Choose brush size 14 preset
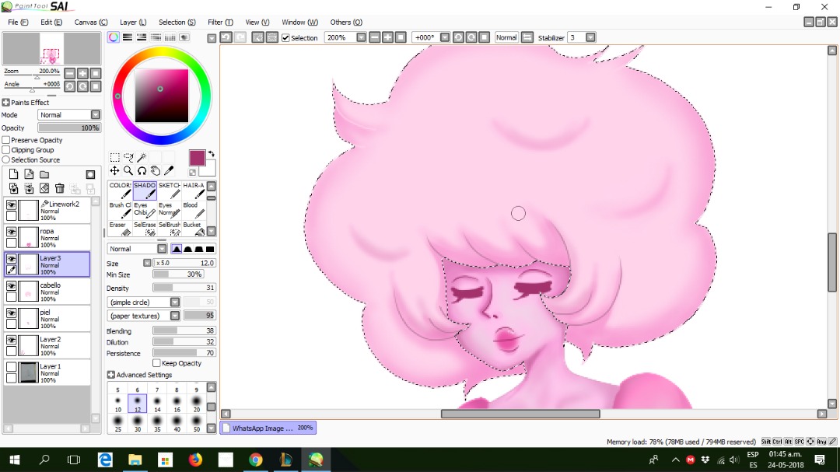Image resolution: width=840 pixels, height=472 pixels. point(157,404)
